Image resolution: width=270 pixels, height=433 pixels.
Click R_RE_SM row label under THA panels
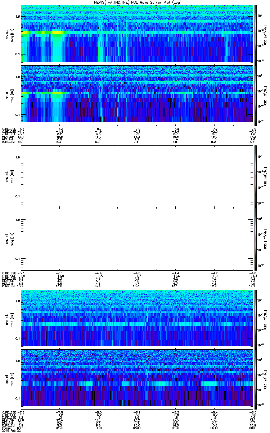[8, 142]
